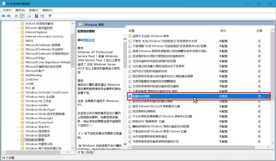Sort by the 注释 column header
Screen dimensions: 276x161
259,31
